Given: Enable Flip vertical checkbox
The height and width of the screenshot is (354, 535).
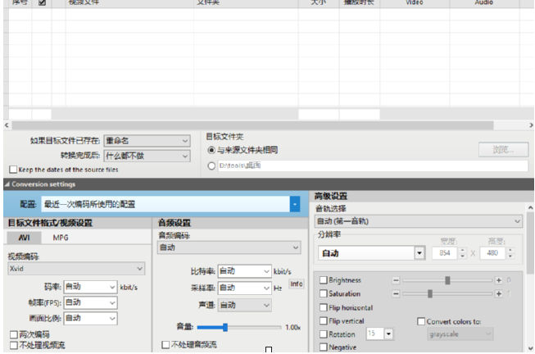Looking at the screenshot, I should [x=324, y=321].
